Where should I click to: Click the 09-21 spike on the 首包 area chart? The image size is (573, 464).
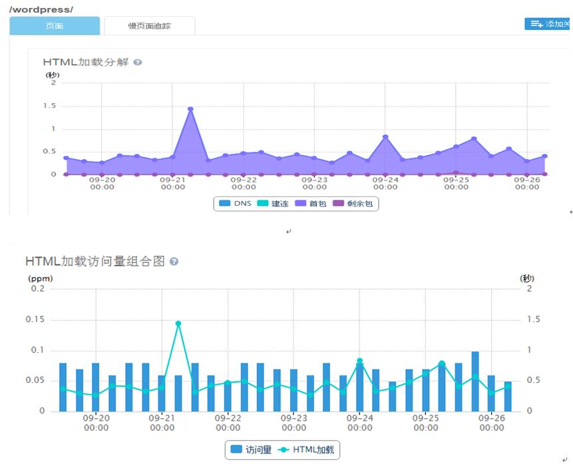coord(191,107)
